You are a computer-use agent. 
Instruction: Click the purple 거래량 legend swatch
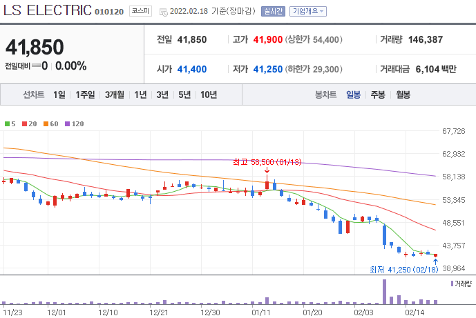[x=452, y=284]
